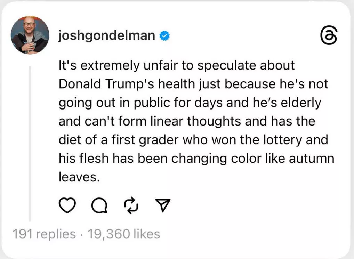The image size is (354, 259).
Task: Click the words "Donald Trump's" in the post
Action: click(x=106, y=84)
